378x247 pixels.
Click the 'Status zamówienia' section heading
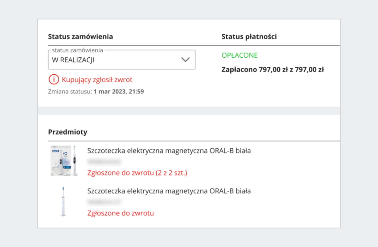(x=80, y=37)
